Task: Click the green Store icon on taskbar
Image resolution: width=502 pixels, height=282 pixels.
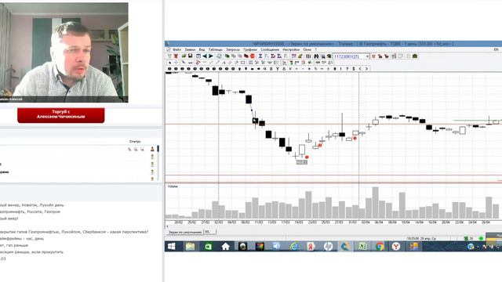Action: (x=208, y=246)
